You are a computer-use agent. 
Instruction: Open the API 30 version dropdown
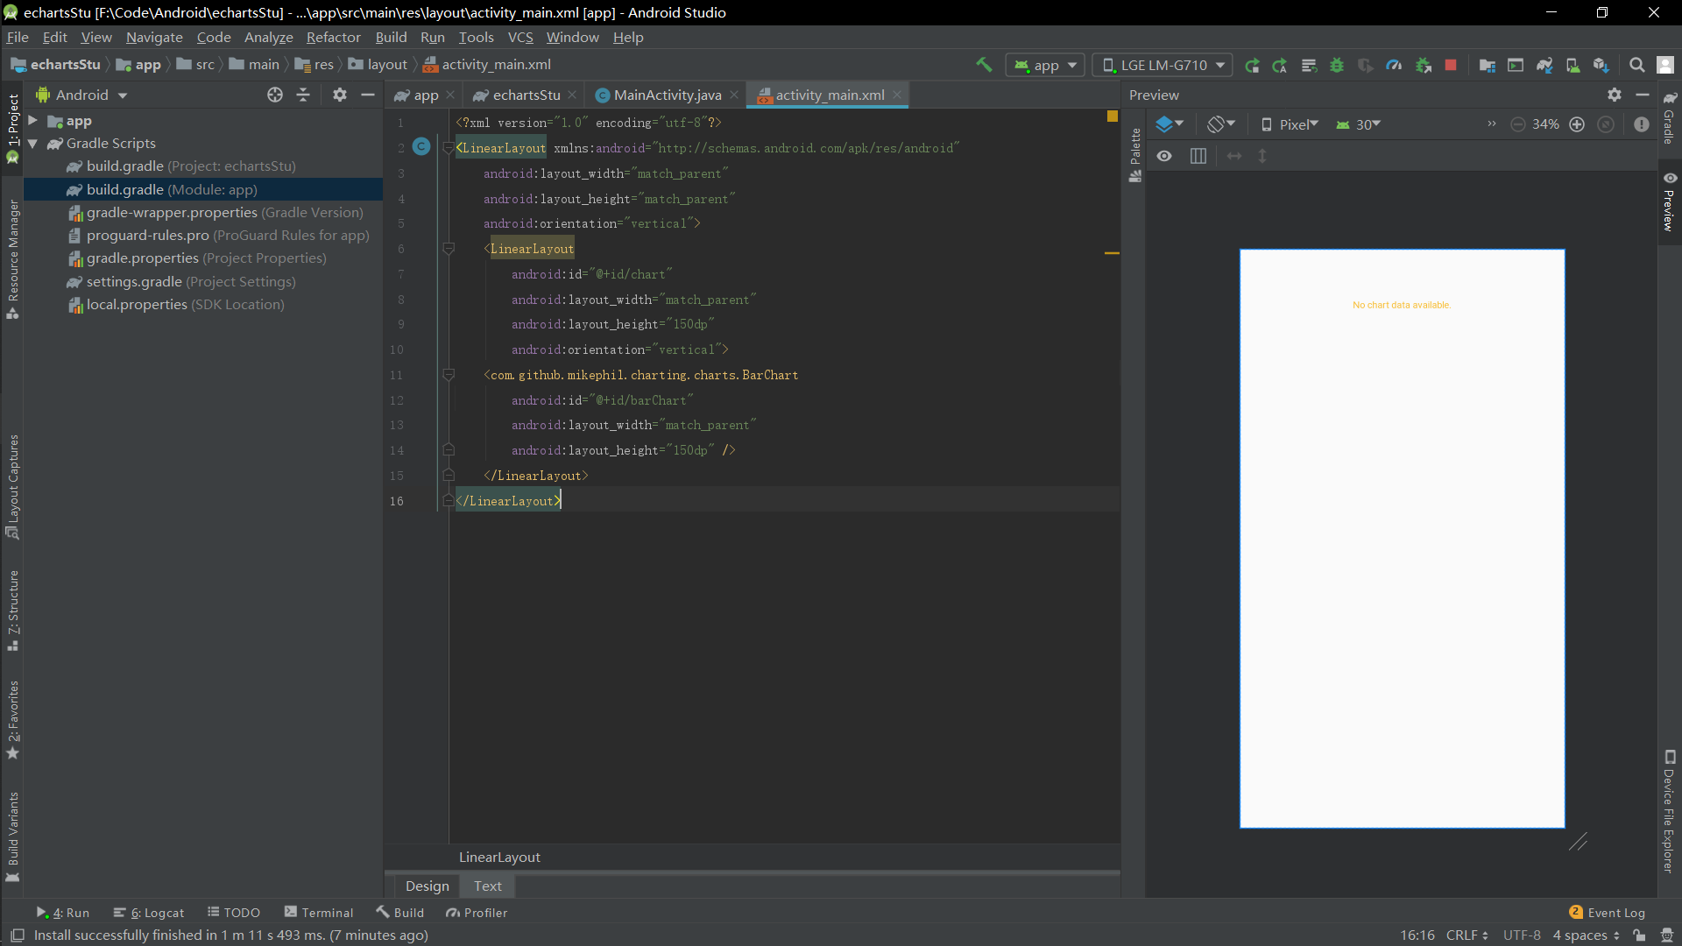point(1358,124)
